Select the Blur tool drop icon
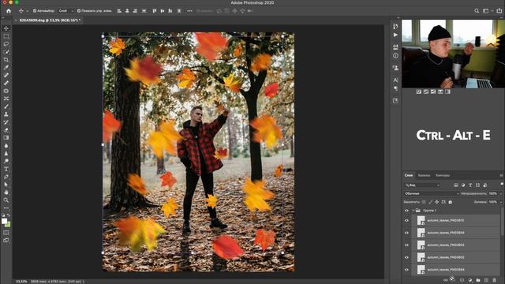 pyautogui.click(x=6, y=145)
